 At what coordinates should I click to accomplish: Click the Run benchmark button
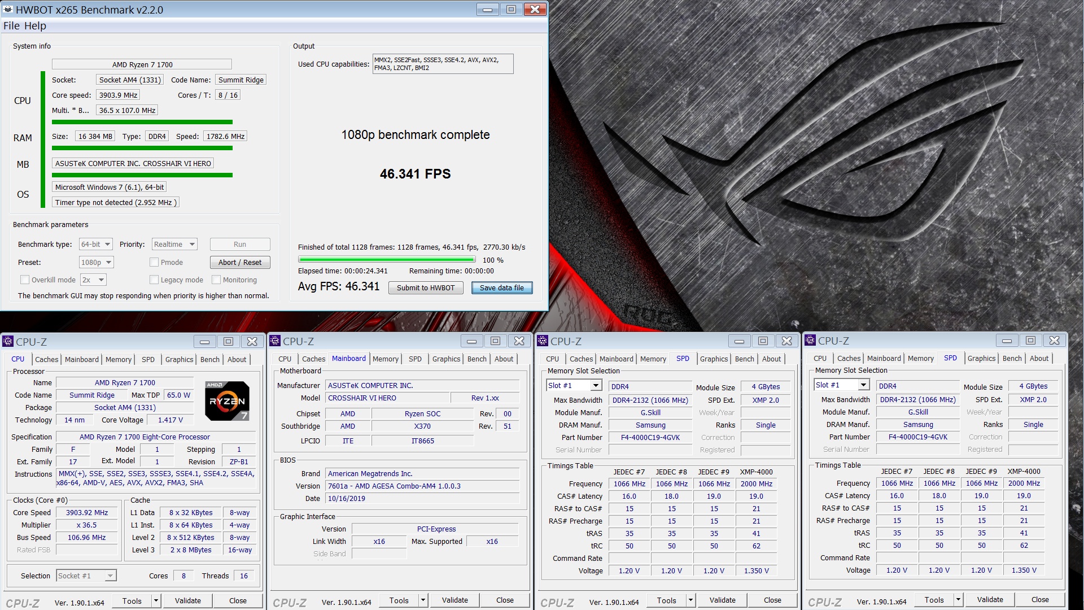(240, 245)
